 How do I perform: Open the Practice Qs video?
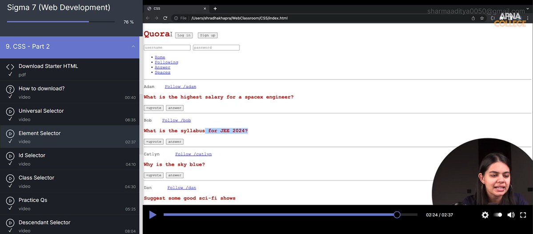pyautogui.click(x=70, y=204)
